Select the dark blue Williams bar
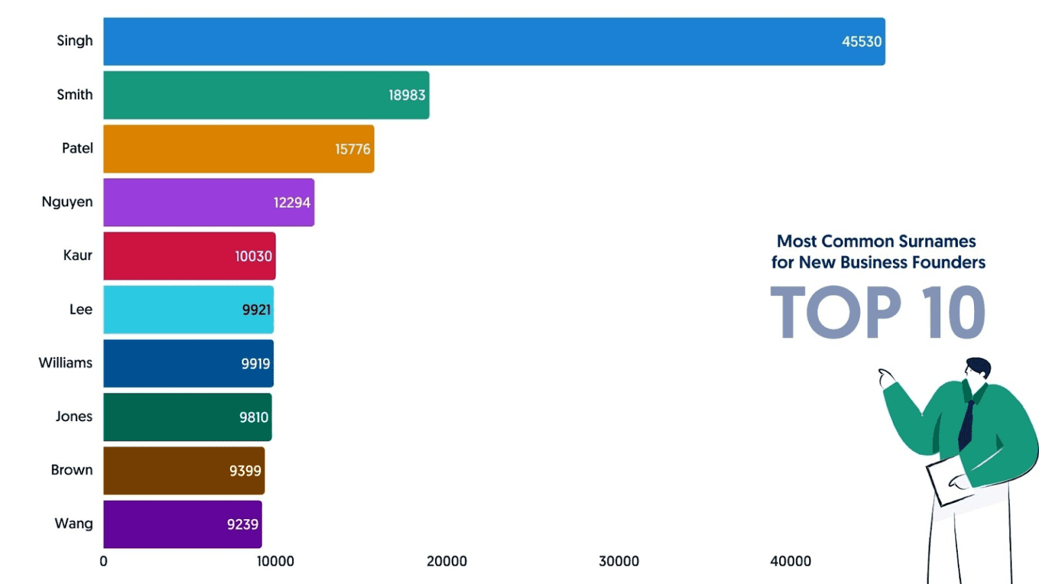Viewport: 1039px width, 584px height. (188, 364)
